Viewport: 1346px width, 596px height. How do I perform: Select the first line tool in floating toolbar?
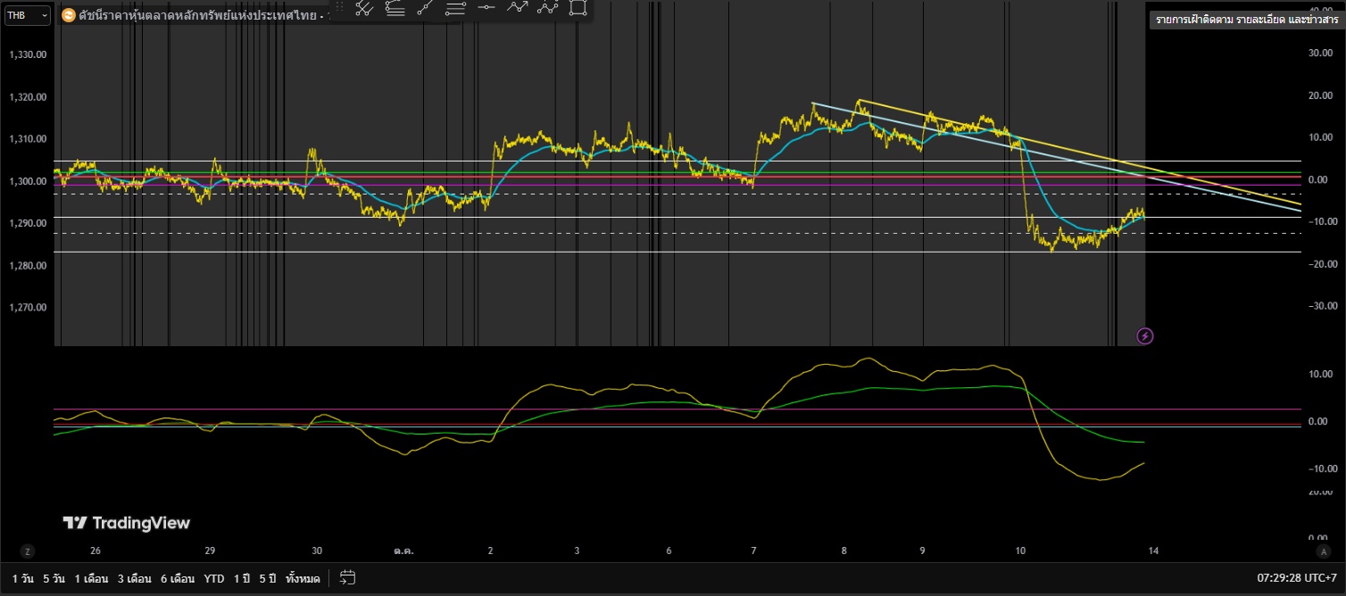[x=364, y=8]
